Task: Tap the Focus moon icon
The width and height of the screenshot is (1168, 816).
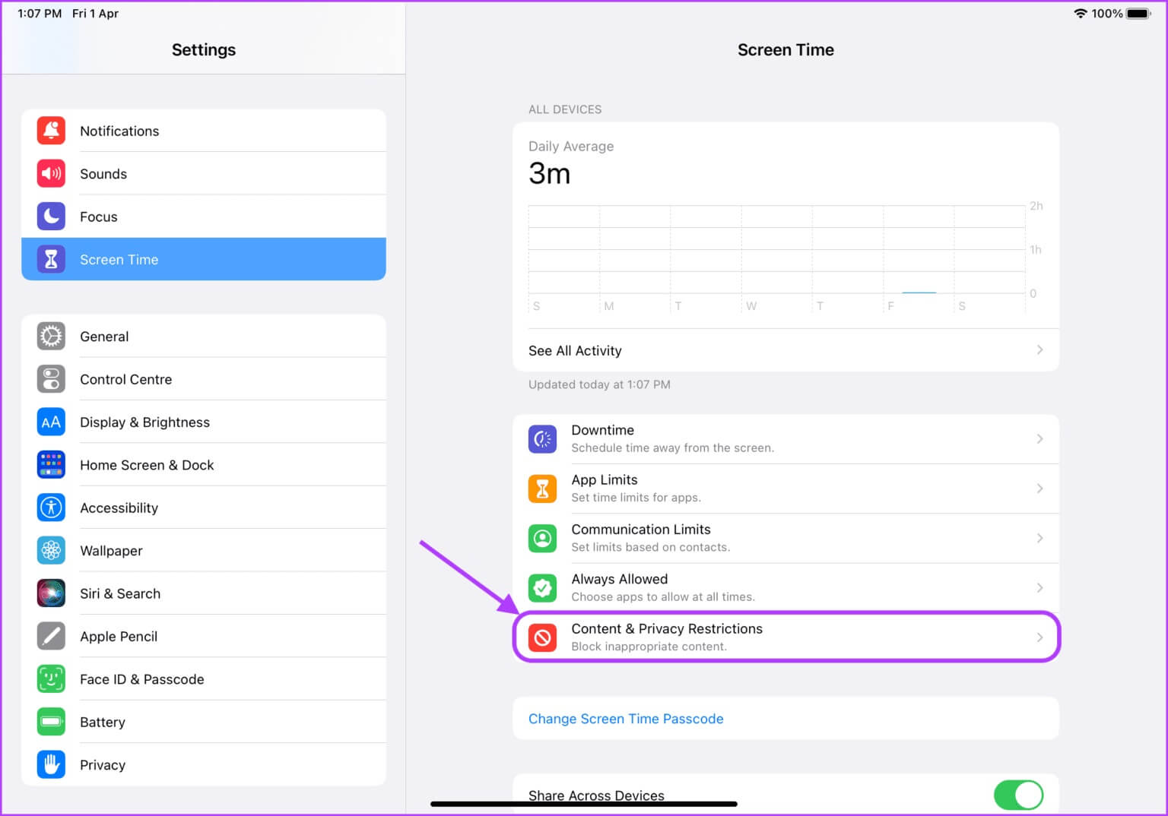Action: point(51,217)
